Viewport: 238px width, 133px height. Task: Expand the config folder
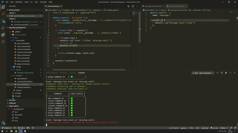pos(18,67)
